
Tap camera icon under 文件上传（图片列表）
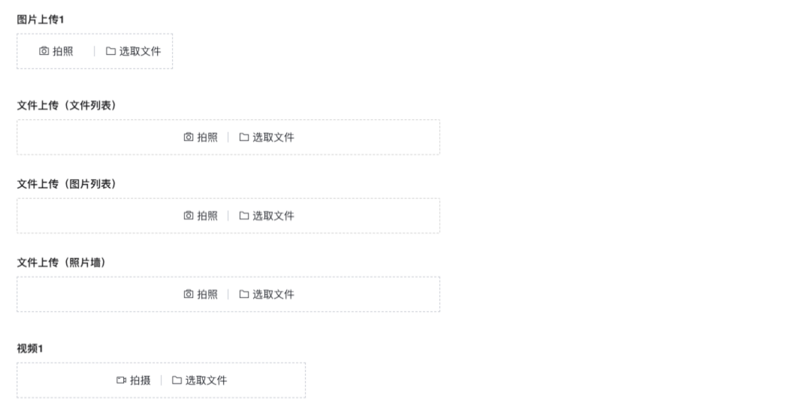(x=189, y=215)
